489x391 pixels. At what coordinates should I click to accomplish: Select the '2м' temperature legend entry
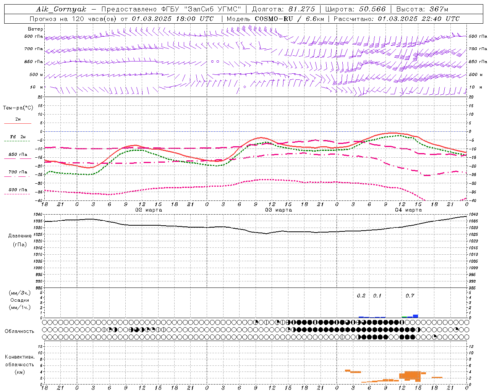point(18,120)
